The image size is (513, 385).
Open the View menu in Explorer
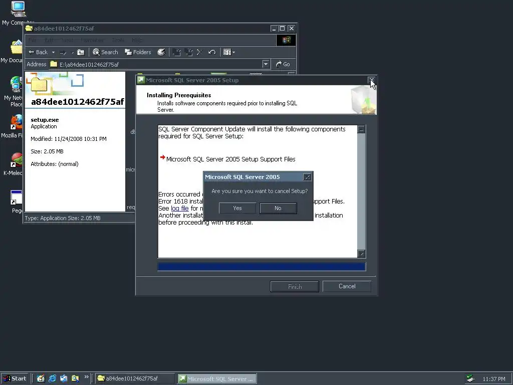[67, 40]
